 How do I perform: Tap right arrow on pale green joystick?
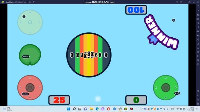[40, 22]
